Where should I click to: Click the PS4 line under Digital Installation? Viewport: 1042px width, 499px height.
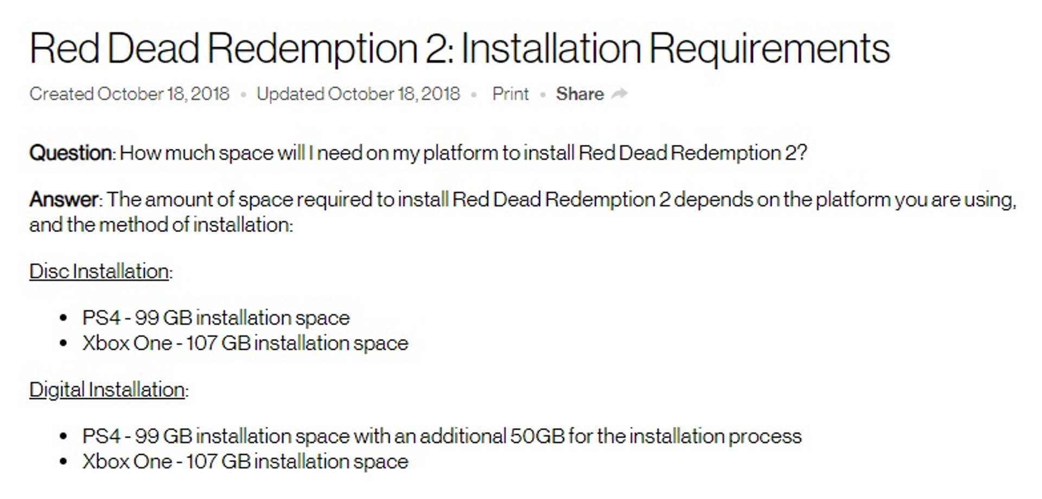tap(442, 436)
